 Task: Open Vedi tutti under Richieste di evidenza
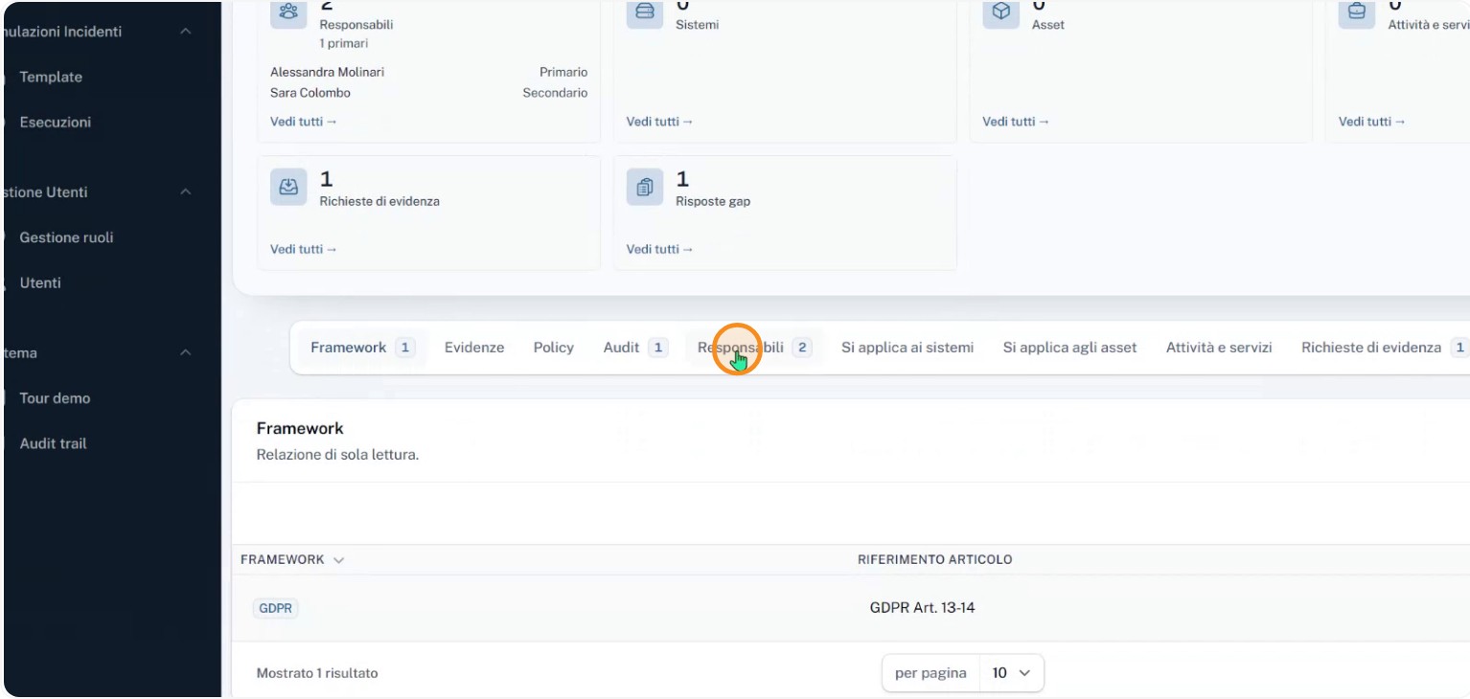tap(304, 249)
